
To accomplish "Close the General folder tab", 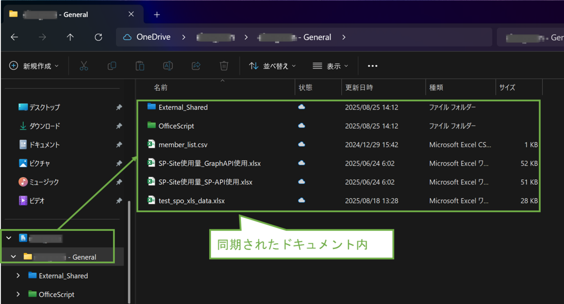I will (x=131, y=15).
